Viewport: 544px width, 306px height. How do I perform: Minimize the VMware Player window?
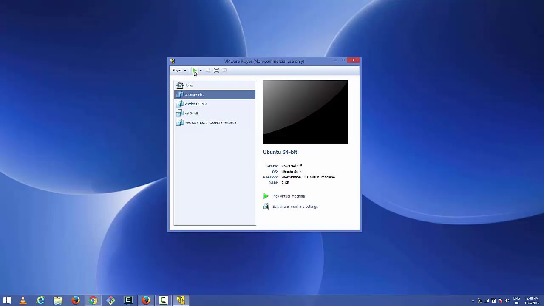click(336, 61)
